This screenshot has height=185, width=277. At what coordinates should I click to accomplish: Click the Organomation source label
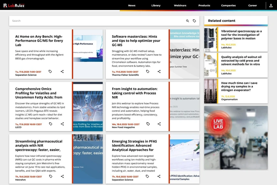coord(229,99)
